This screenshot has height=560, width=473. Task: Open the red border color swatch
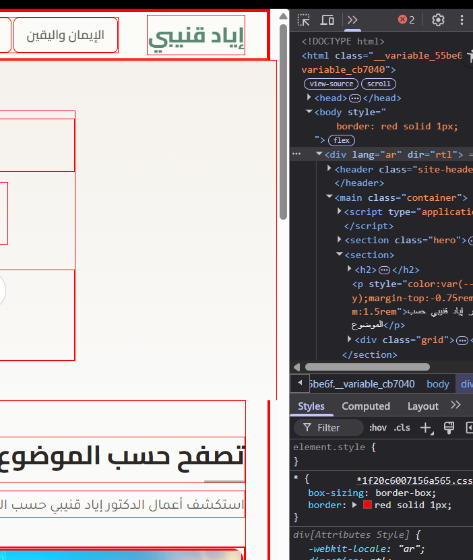367,505
